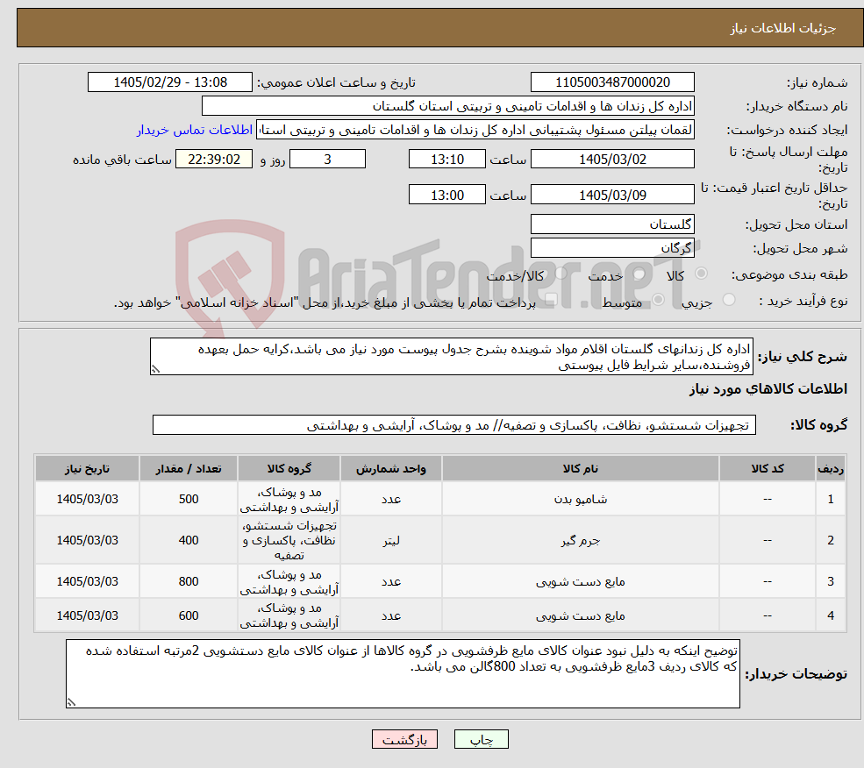Click مایع دست شویی in row 3
Screen dimensions: 864x768
click(x=580, y=582)
